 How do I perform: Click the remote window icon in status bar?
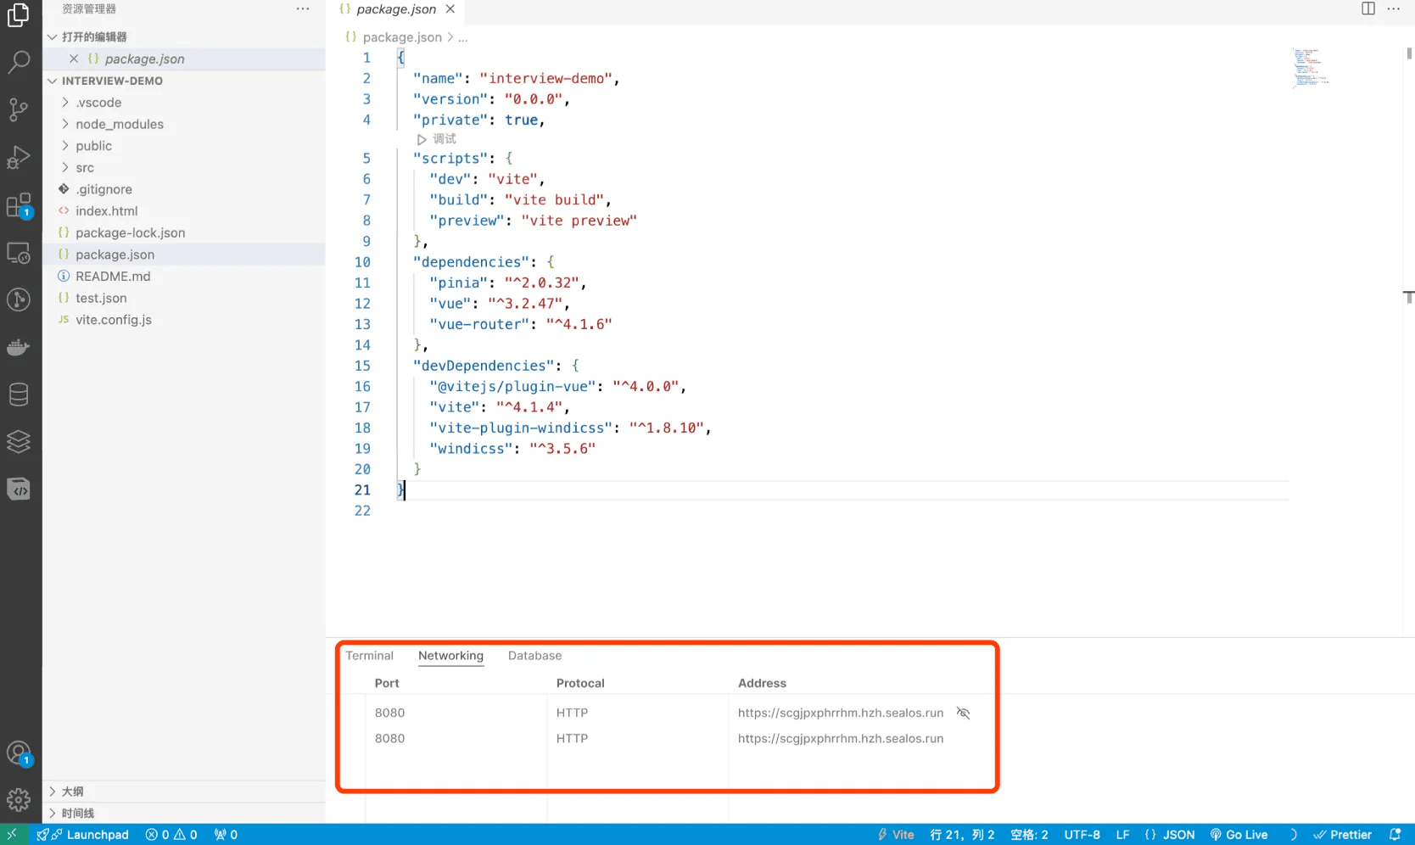(x=12, y=835)
